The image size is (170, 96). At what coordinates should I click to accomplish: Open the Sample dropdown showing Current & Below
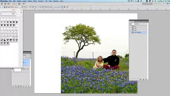58,7
